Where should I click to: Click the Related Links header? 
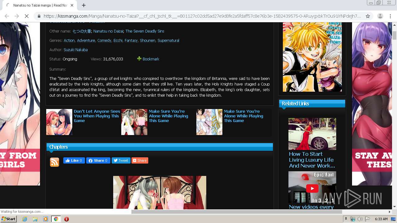(x=312, y=104)
